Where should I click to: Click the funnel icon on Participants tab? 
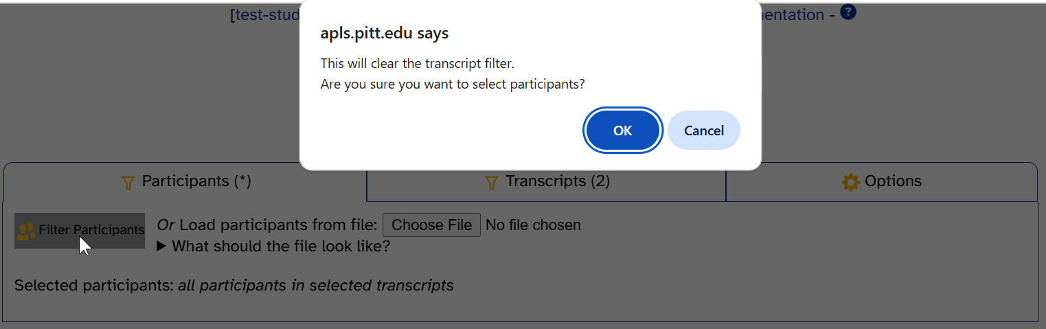[x=128, y=183]
